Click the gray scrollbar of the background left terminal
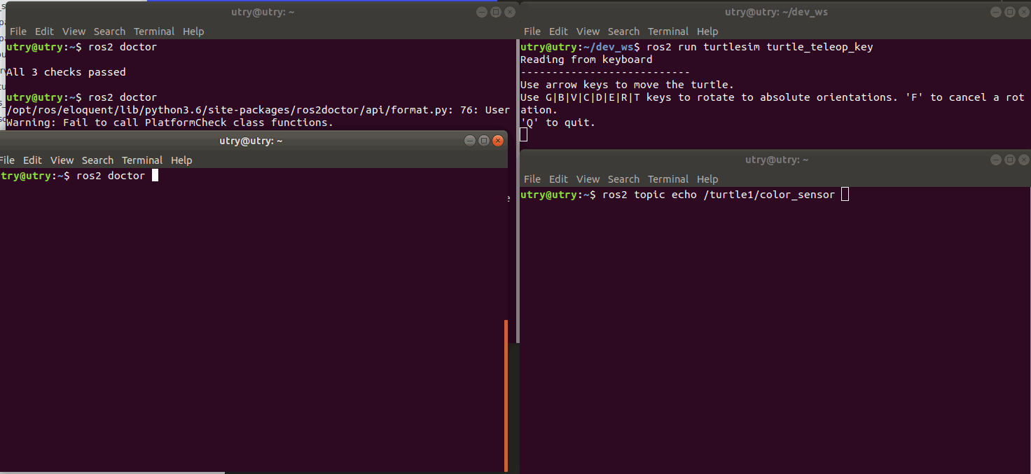The height and width of the screenshot is (474, 1031). [518, 190]
